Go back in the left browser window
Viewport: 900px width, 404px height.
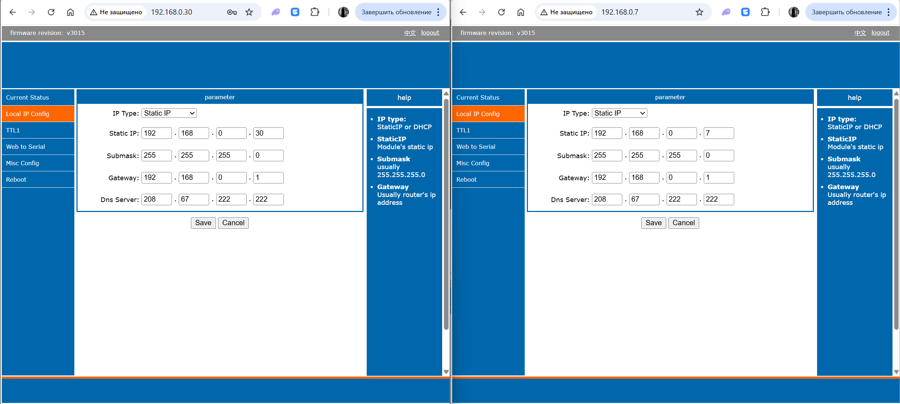coord(13,12)
